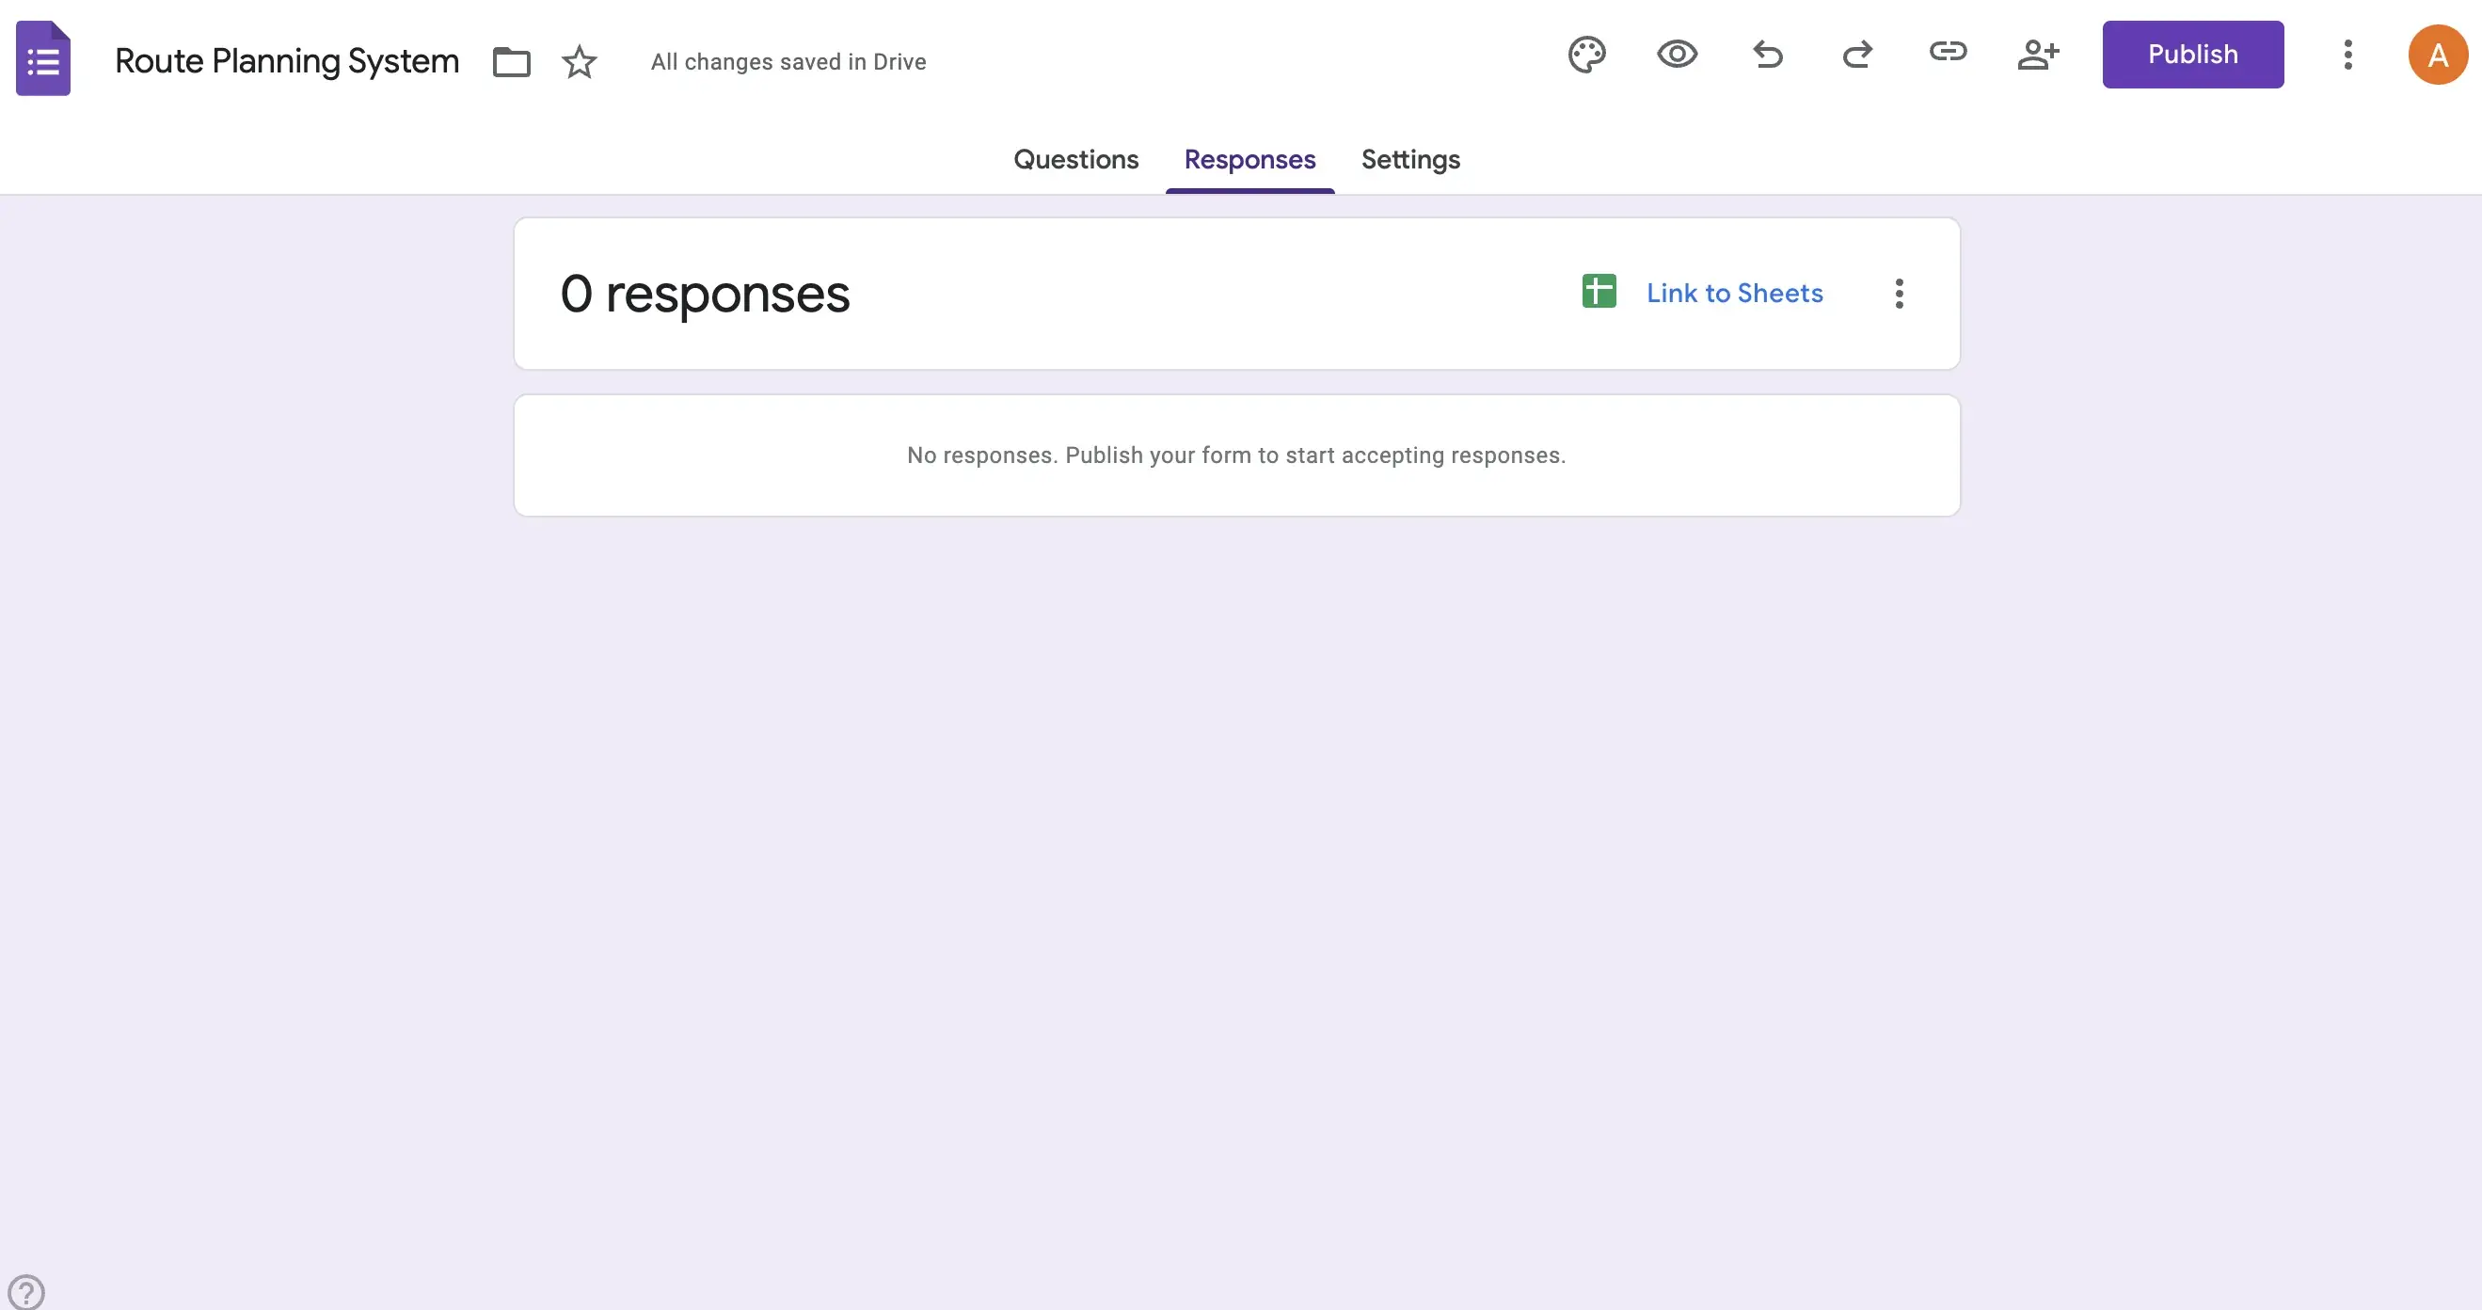This screenshot has width=2482, height=1310.
Task: Open the top-right more options menu
Action: point(2348,54)
